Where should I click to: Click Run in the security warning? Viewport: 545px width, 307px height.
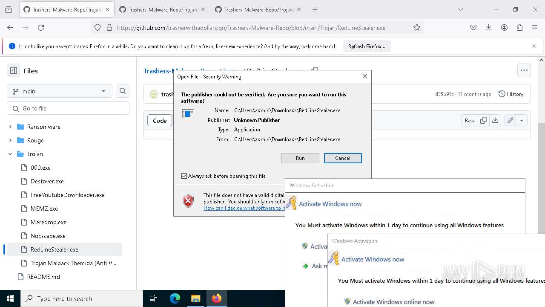pyautogui.click(x=300, y=158)
